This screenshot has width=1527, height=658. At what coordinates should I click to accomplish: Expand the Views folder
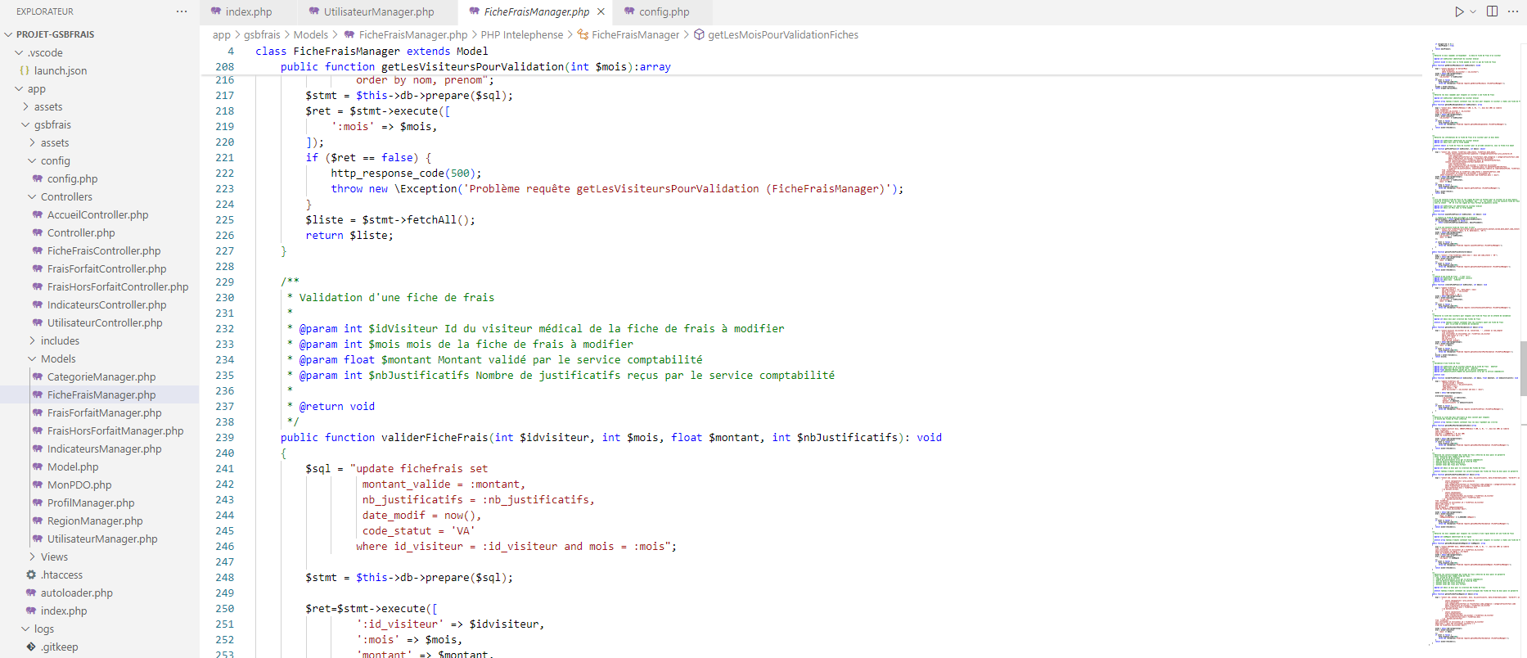click(54, 557)
